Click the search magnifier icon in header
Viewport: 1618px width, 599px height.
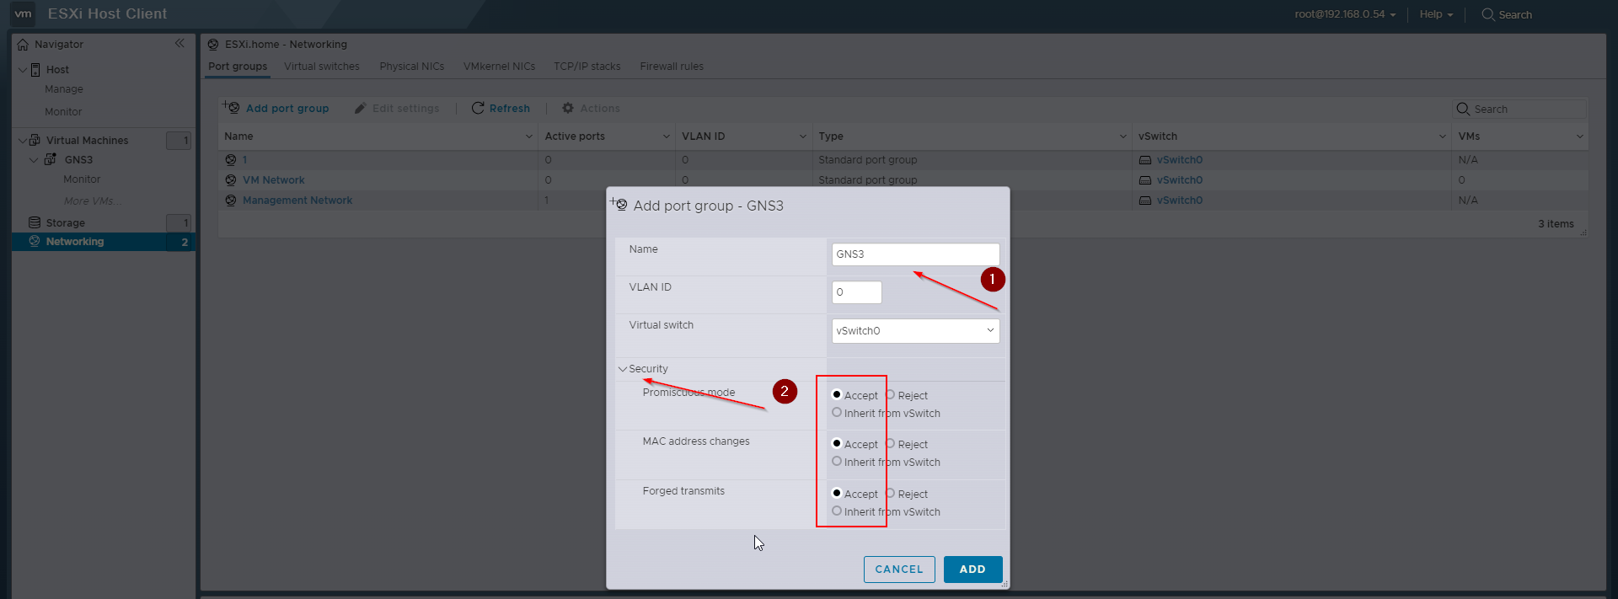tap(1487, 14)
